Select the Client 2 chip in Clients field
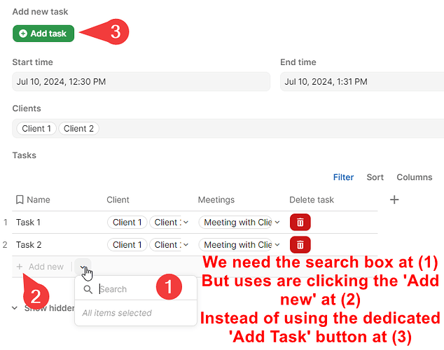This screenshot has width=444, height=350. coord(78,129)
